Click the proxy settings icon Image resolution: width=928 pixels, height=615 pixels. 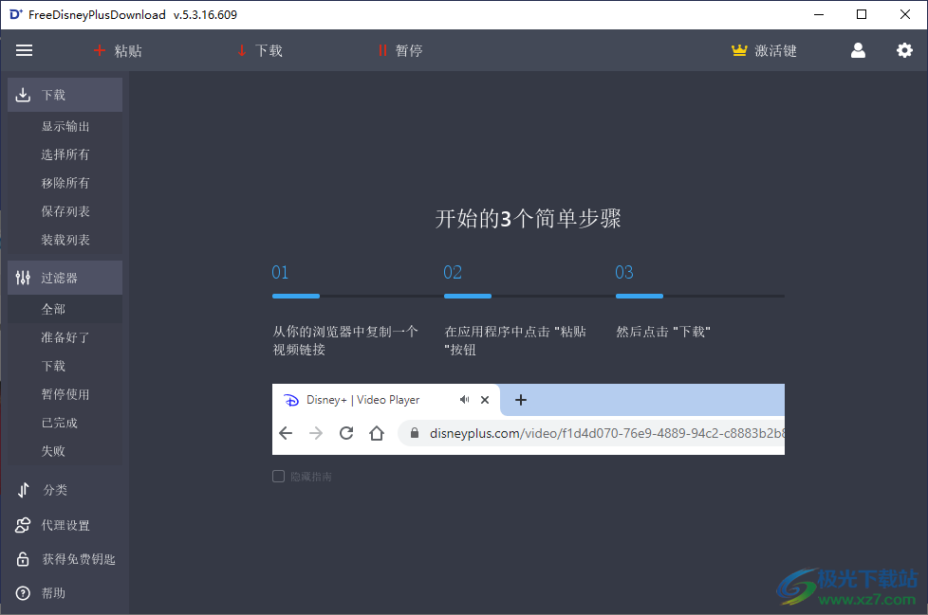click(x=23, y=525)
